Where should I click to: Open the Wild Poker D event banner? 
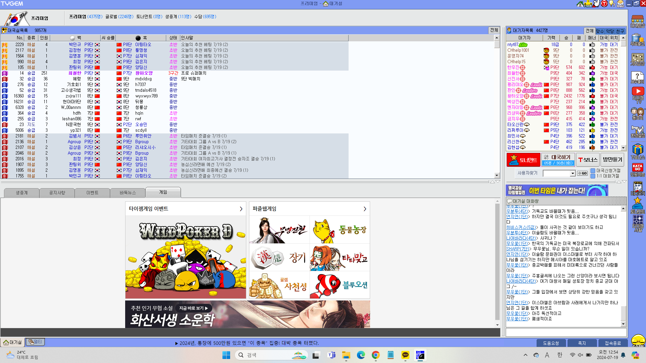(186, 257)
